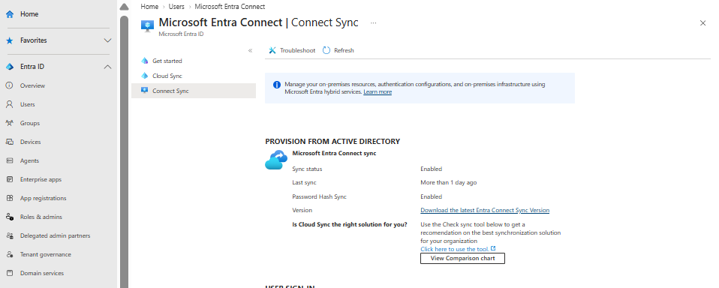Click the Microsoft Entra Connect header icon
This screenshot has height=288, width=719.
pos(148,25)
